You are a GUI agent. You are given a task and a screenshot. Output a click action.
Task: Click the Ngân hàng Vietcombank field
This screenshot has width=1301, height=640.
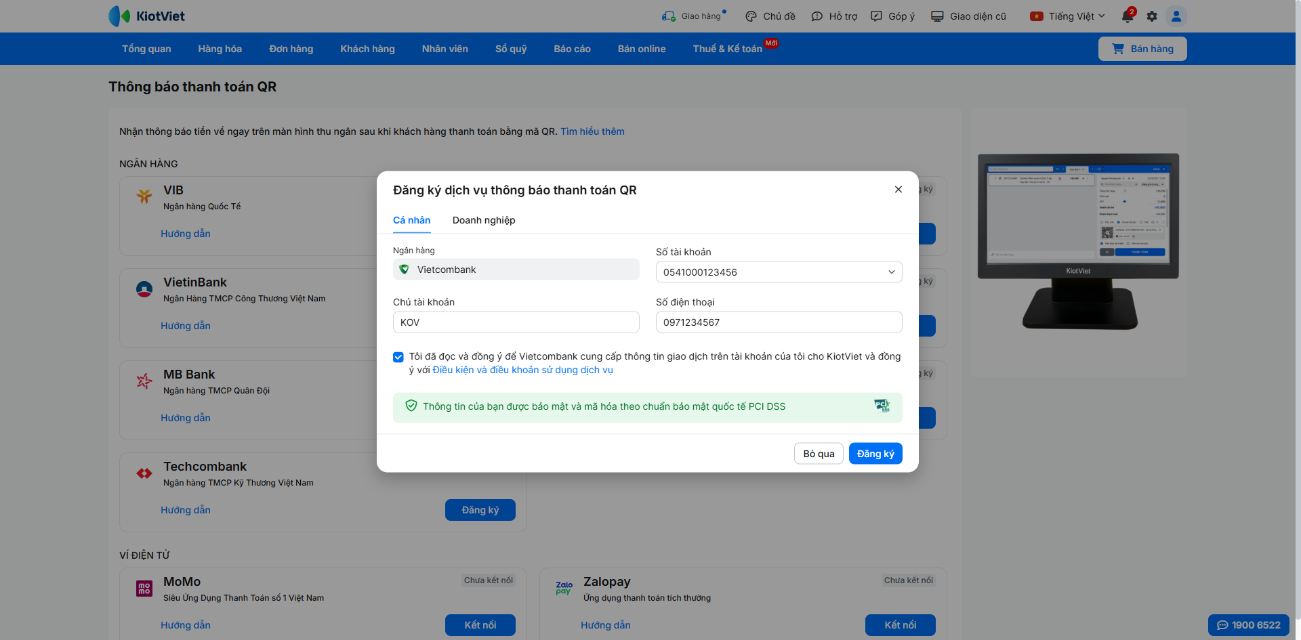click(516, 270)
